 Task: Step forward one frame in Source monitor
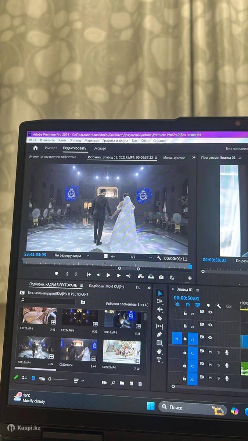tap(119, 275)
